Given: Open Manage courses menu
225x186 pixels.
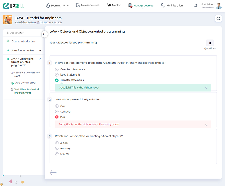Looking at the screenshot, I should [140, 6].
